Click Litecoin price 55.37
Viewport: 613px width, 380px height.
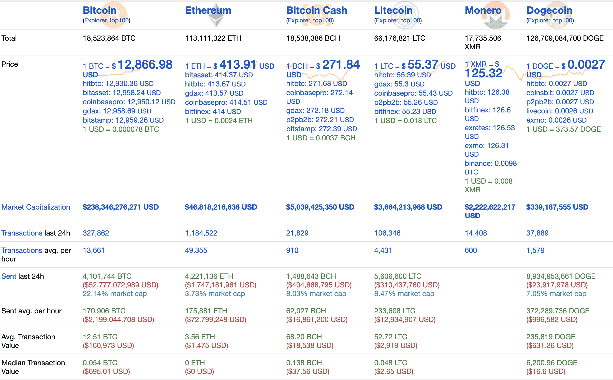click(x=423, y=64)
